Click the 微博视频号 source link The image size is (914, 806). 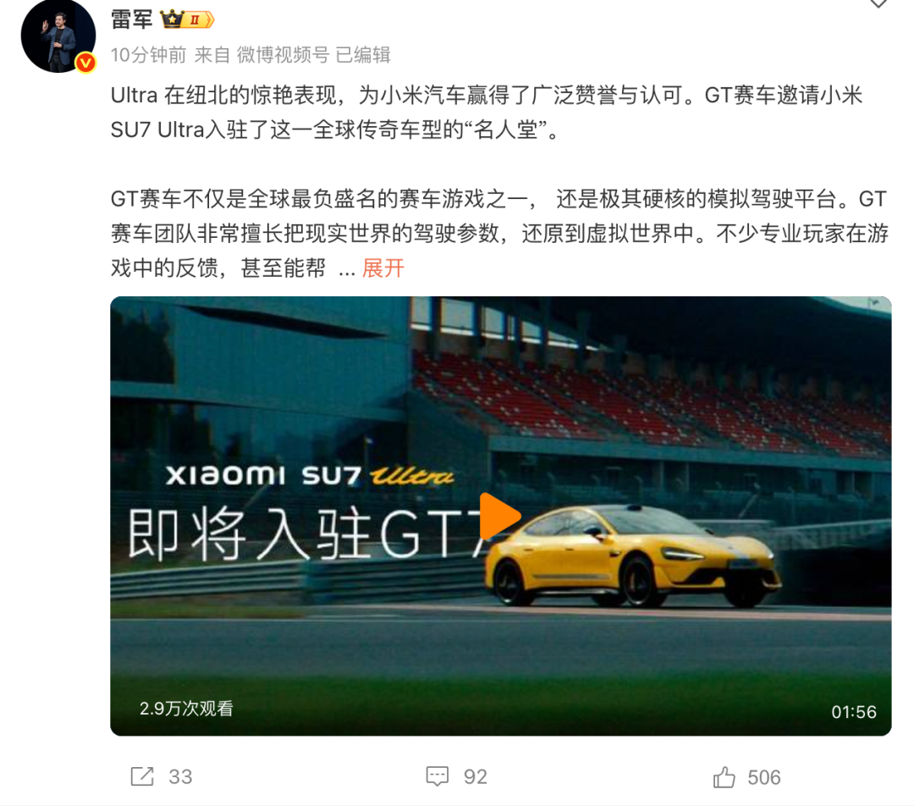click(283, 55)
